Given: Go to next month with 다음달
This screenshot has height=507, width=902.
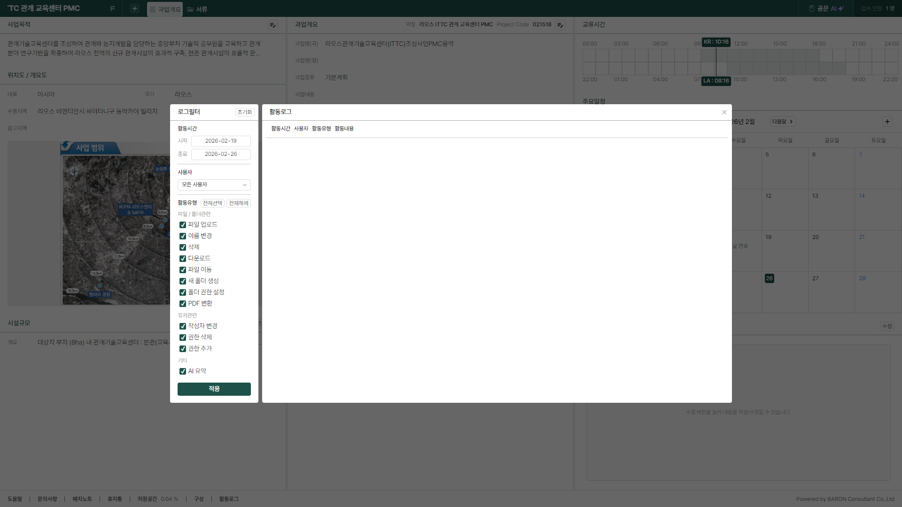Looking at the screenshot, I should (x=783, y=122).
